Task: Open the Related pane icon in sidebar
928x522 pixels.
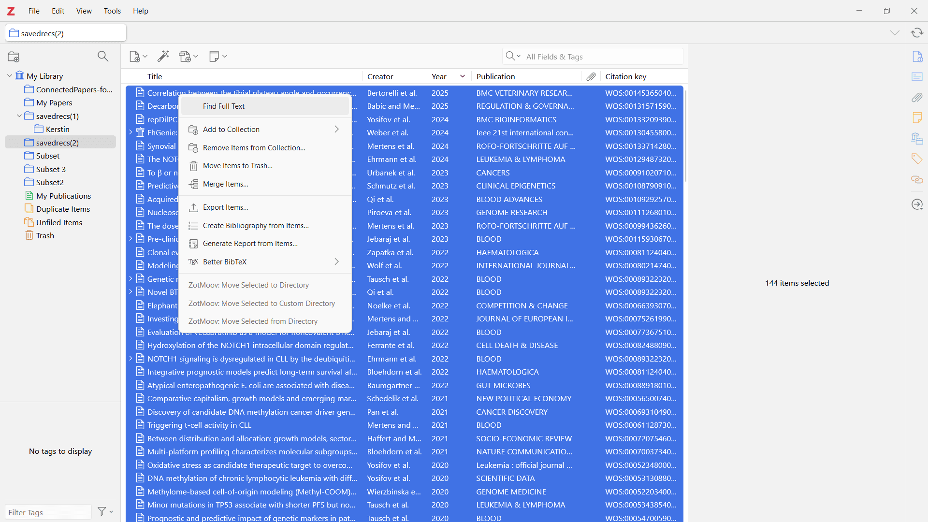Action: coord(917,180)
